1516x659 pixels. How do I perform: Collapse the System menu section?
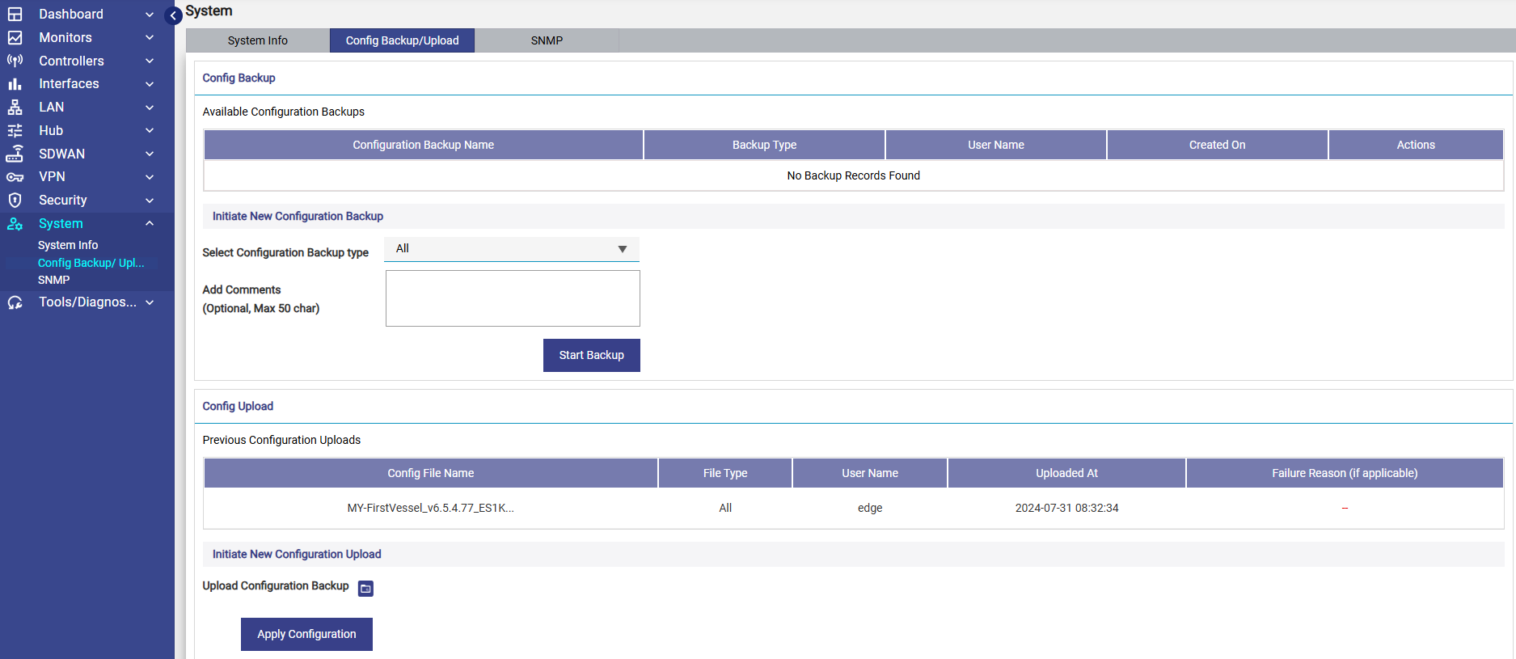(x=150, y=223)
